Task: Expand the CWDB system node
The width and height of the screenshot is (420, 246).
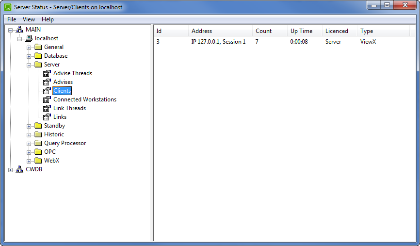Action: (11, 170)
